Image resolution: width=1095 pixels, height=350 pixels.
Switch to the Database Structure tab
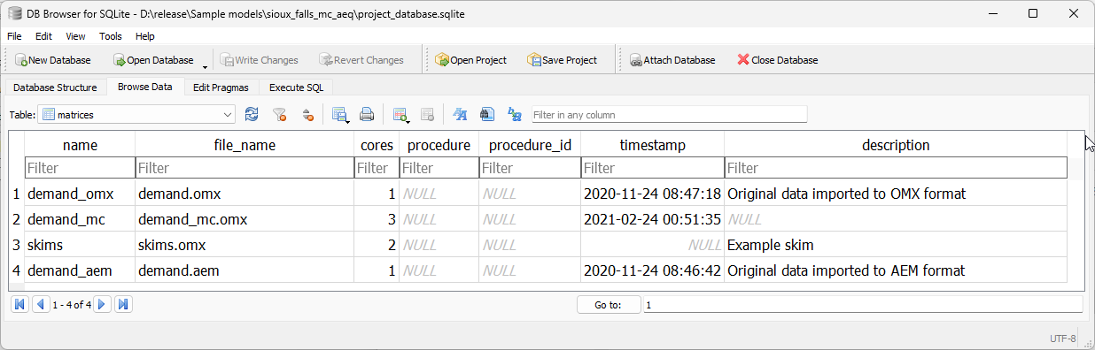pos(55,87)
